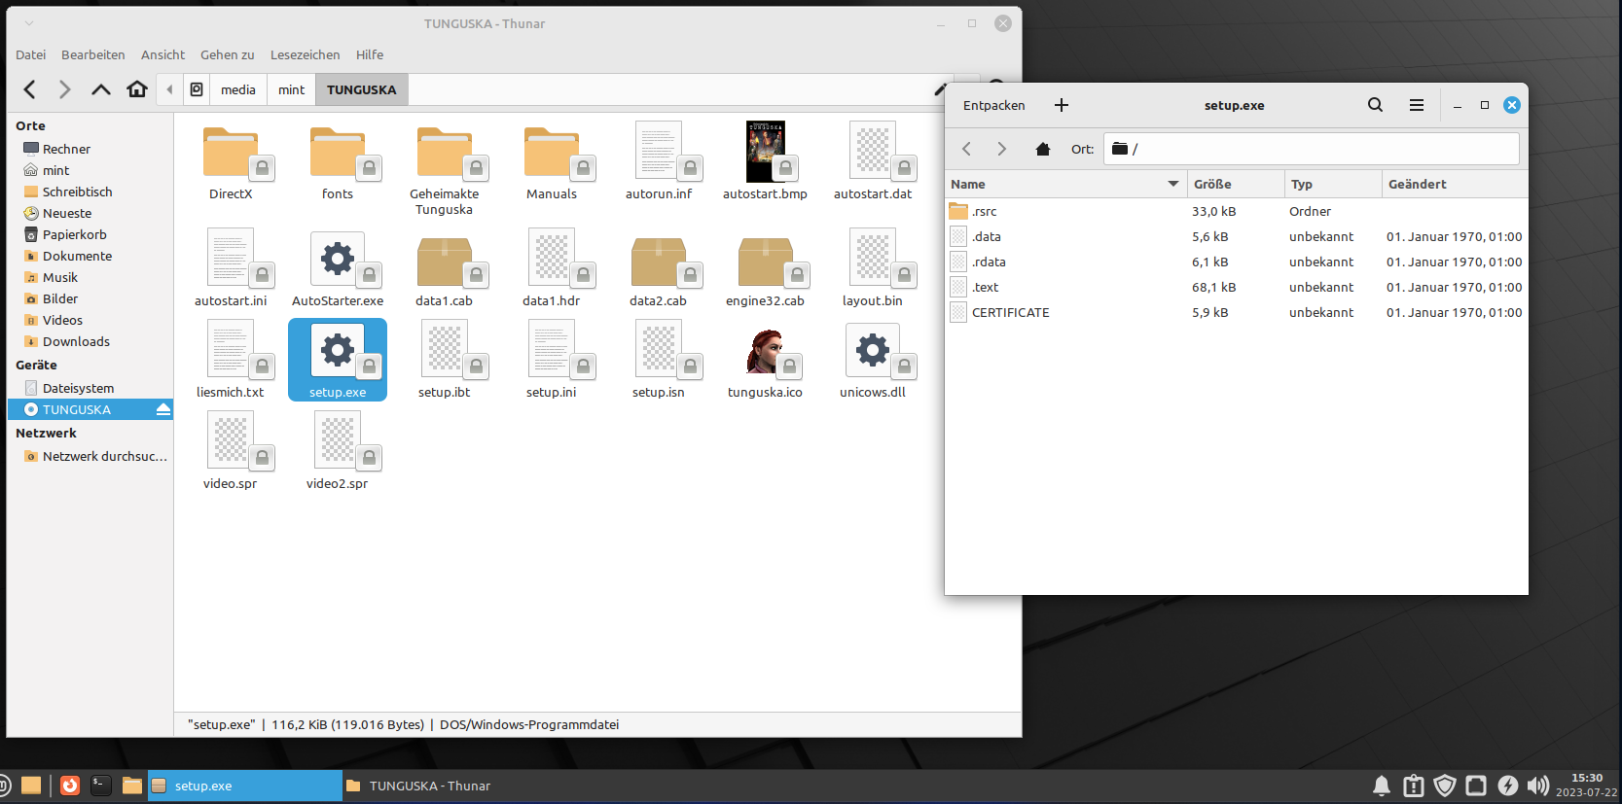The width and height of the screenshot is (1622, 804).
Task: Select the setup.ibt file
Action: (x=445, y=361)
